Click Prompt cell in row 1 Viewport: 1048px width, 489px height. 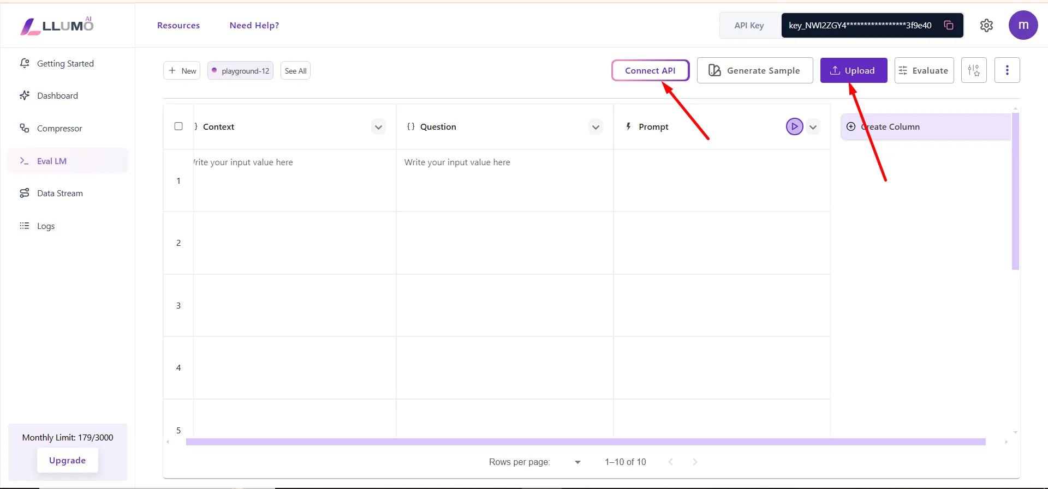pos(722,180)
